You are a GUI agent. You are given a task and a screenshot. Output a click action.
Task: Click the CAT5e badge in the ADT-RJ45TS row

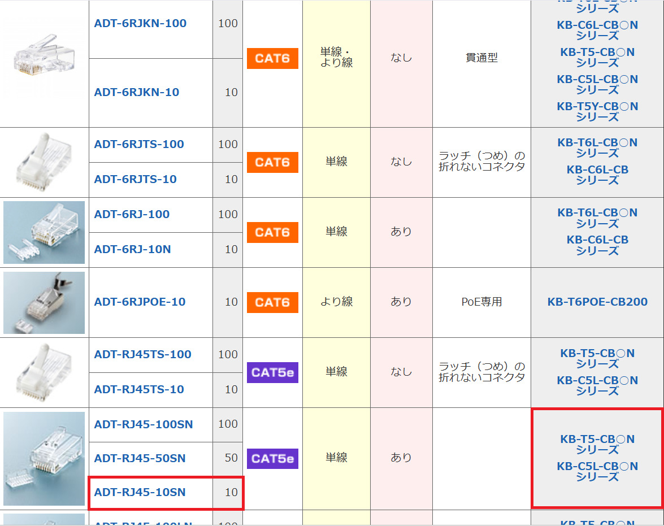pos(272,372)
